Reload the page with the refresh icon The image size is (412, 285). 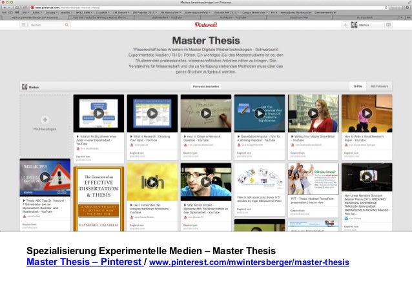click(386, 8)
